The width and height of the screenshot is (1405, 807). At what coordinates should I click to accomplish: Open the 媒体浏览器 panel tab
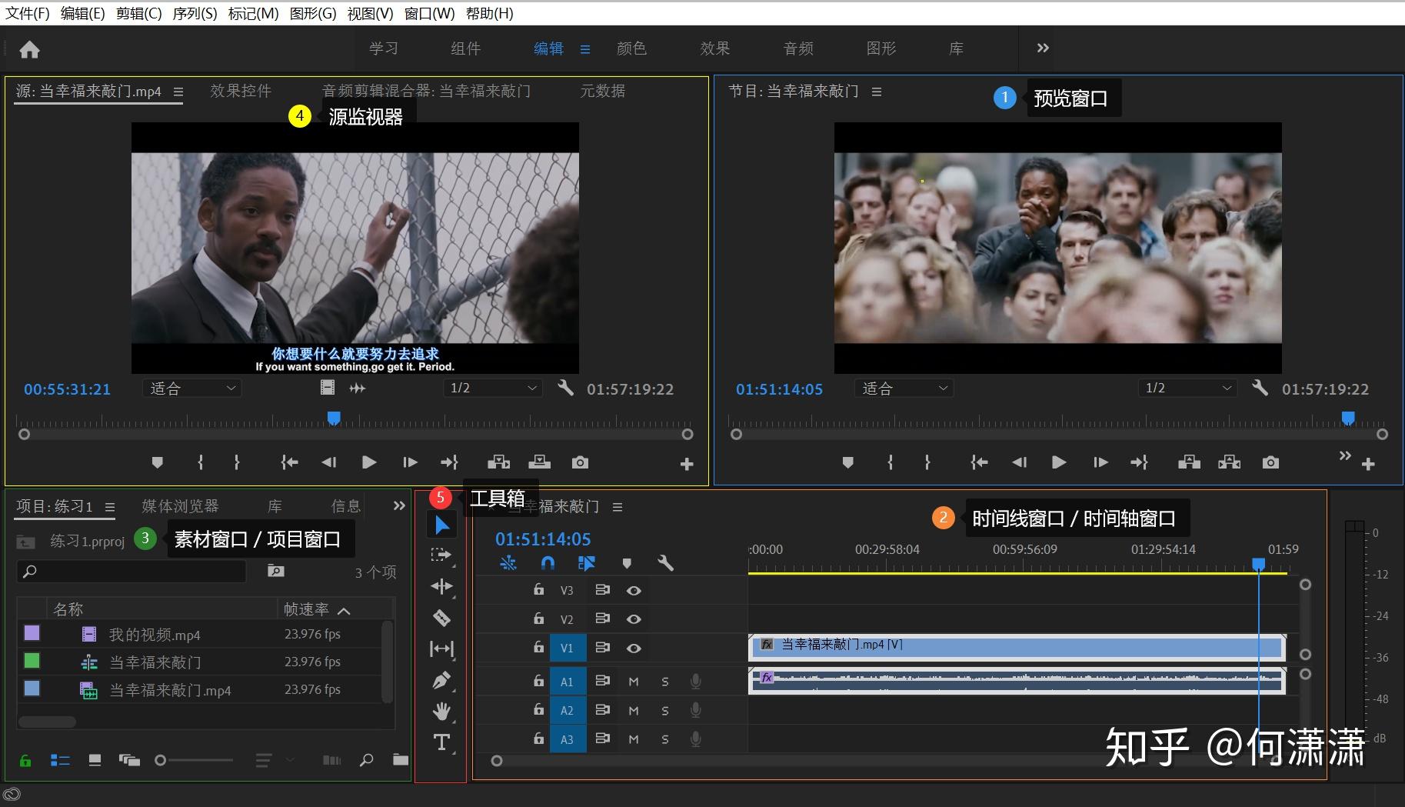coord(180,506)
